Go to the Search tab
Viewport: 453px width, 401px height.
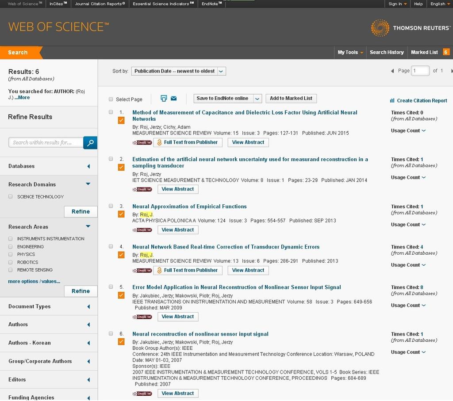coord(18,53)
